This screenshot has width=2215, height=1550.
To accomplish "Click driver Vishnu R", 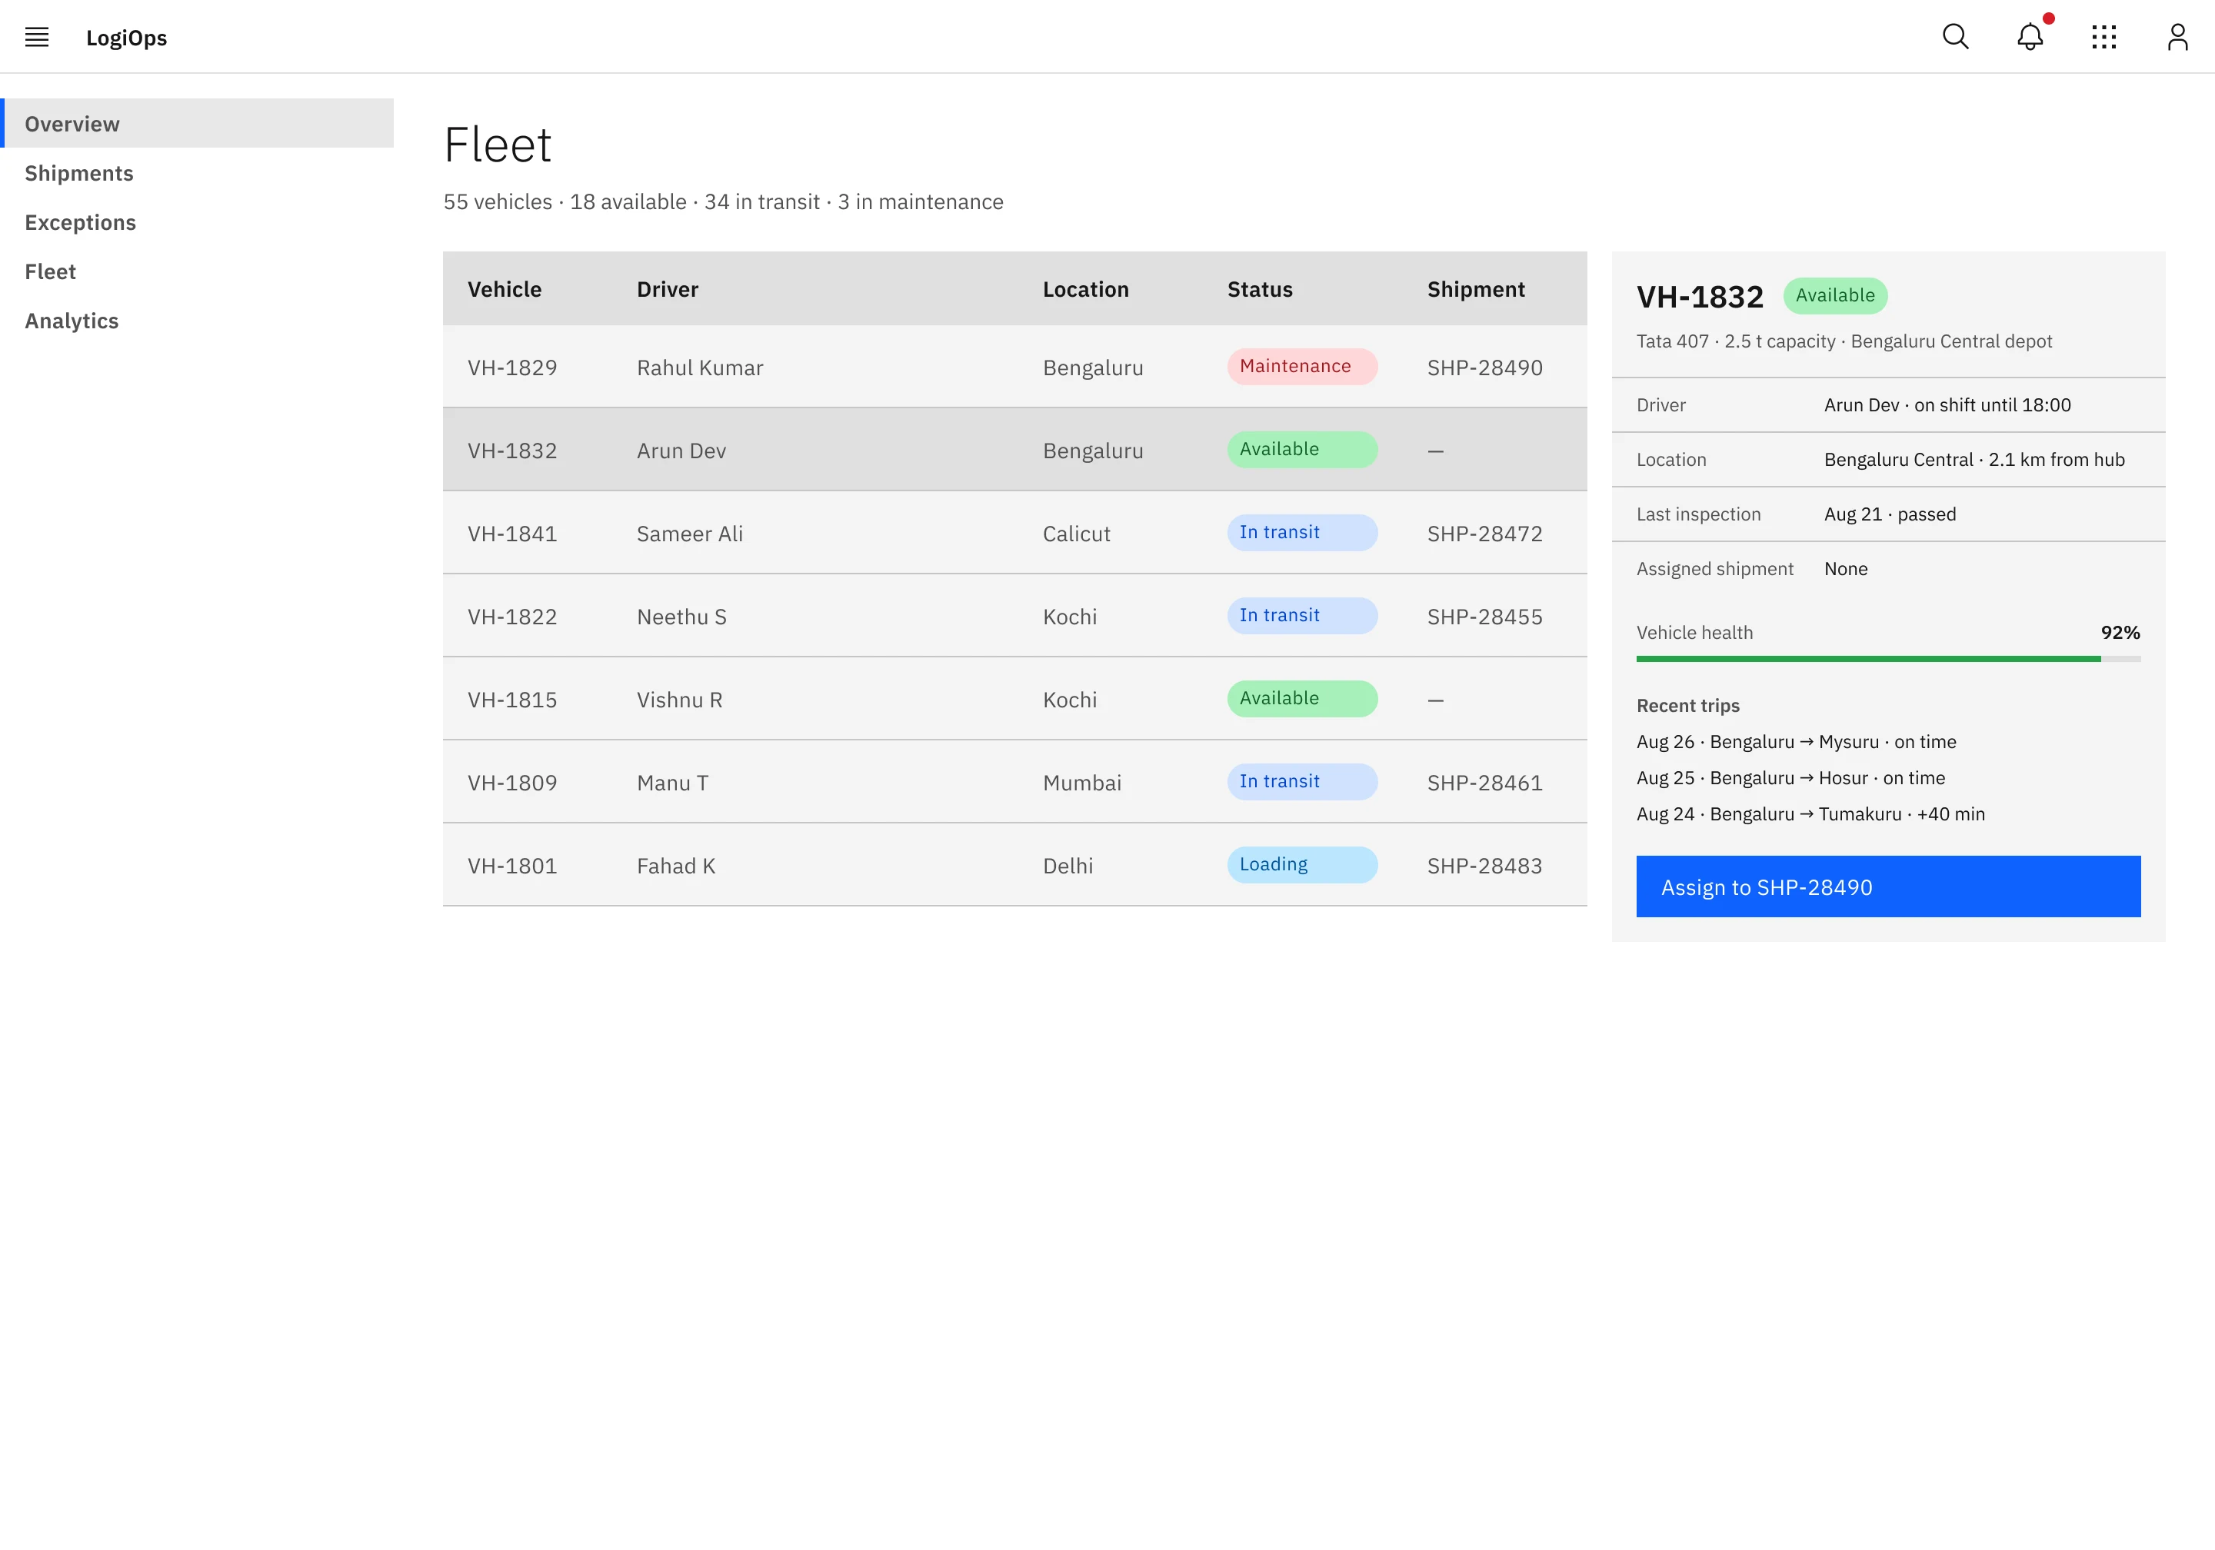I will click(x=679, y=700).
